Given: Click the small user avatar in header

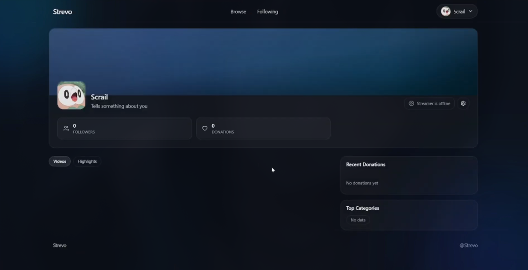Looking at the screenshot, I should click(x=446, y=12).
